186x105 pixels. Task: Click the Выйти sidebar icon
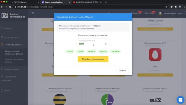tap(2, 90)
